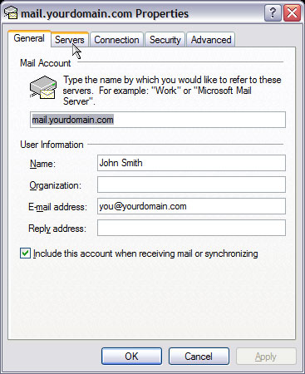Click the Reply address text box
Image resolution: width=305 pixels, height=374 pixels.
(x=191, y=228)
